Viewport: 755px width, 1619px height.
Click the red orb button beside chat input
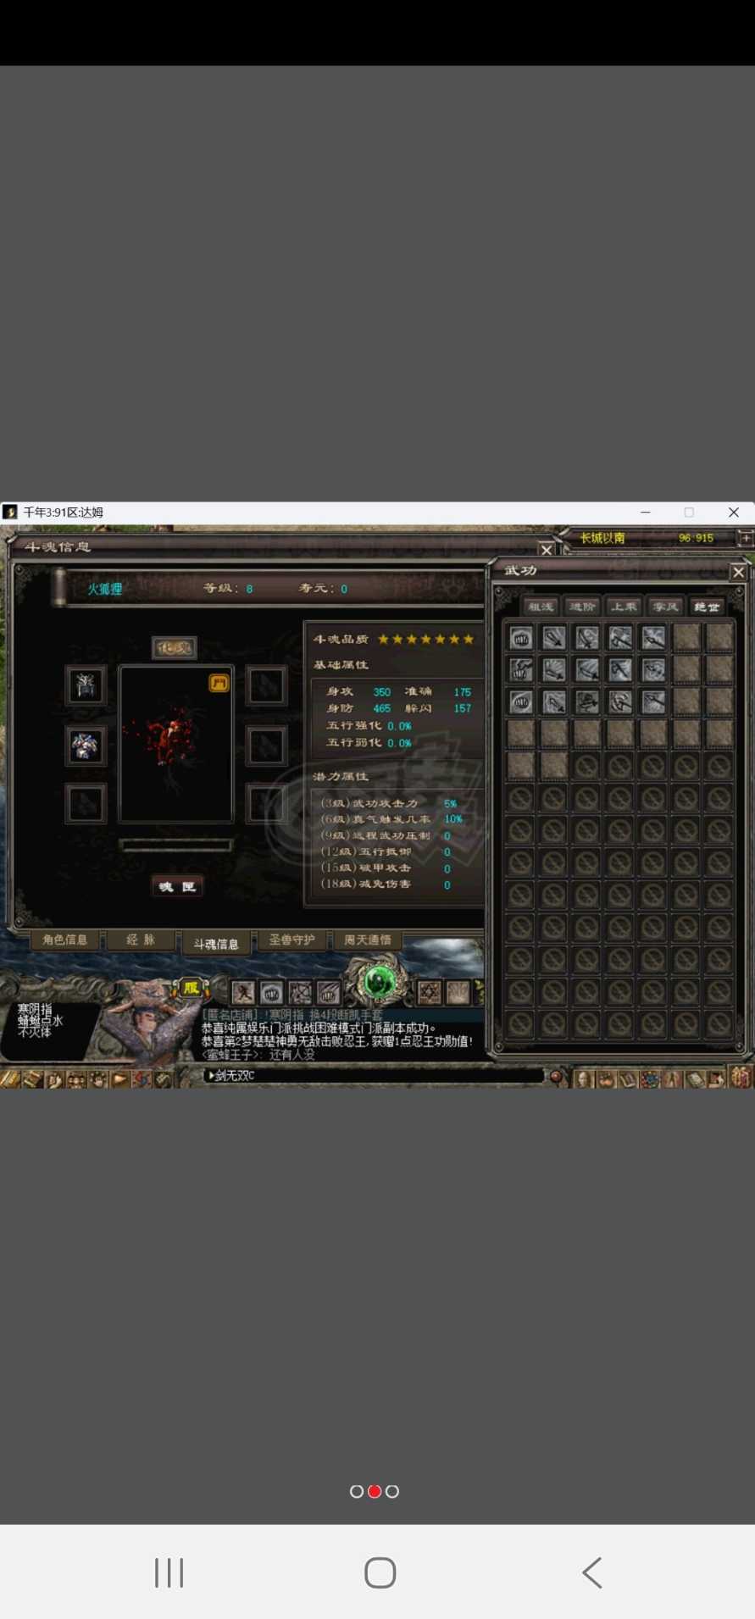(x=556, y=1076)
